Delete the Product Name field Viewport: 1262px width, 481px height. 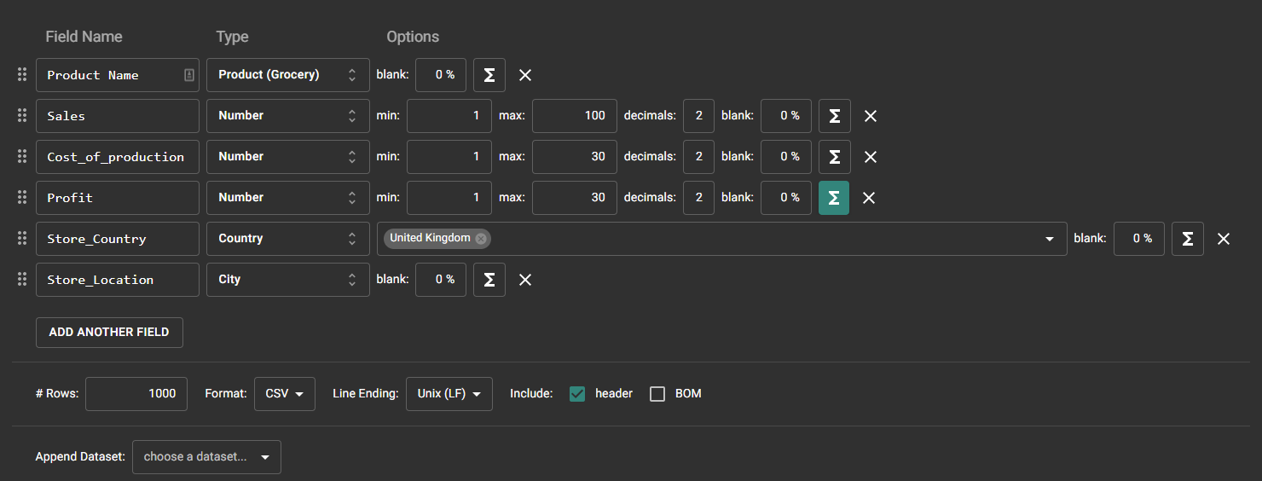tap(525, 75)
